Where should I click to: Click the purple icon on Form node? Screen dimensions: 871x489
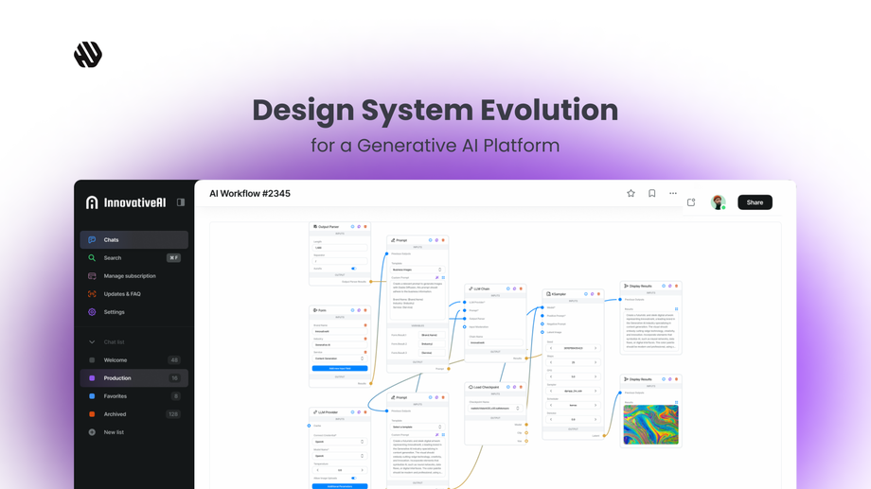pyautogui.click(x=359, y=310)
